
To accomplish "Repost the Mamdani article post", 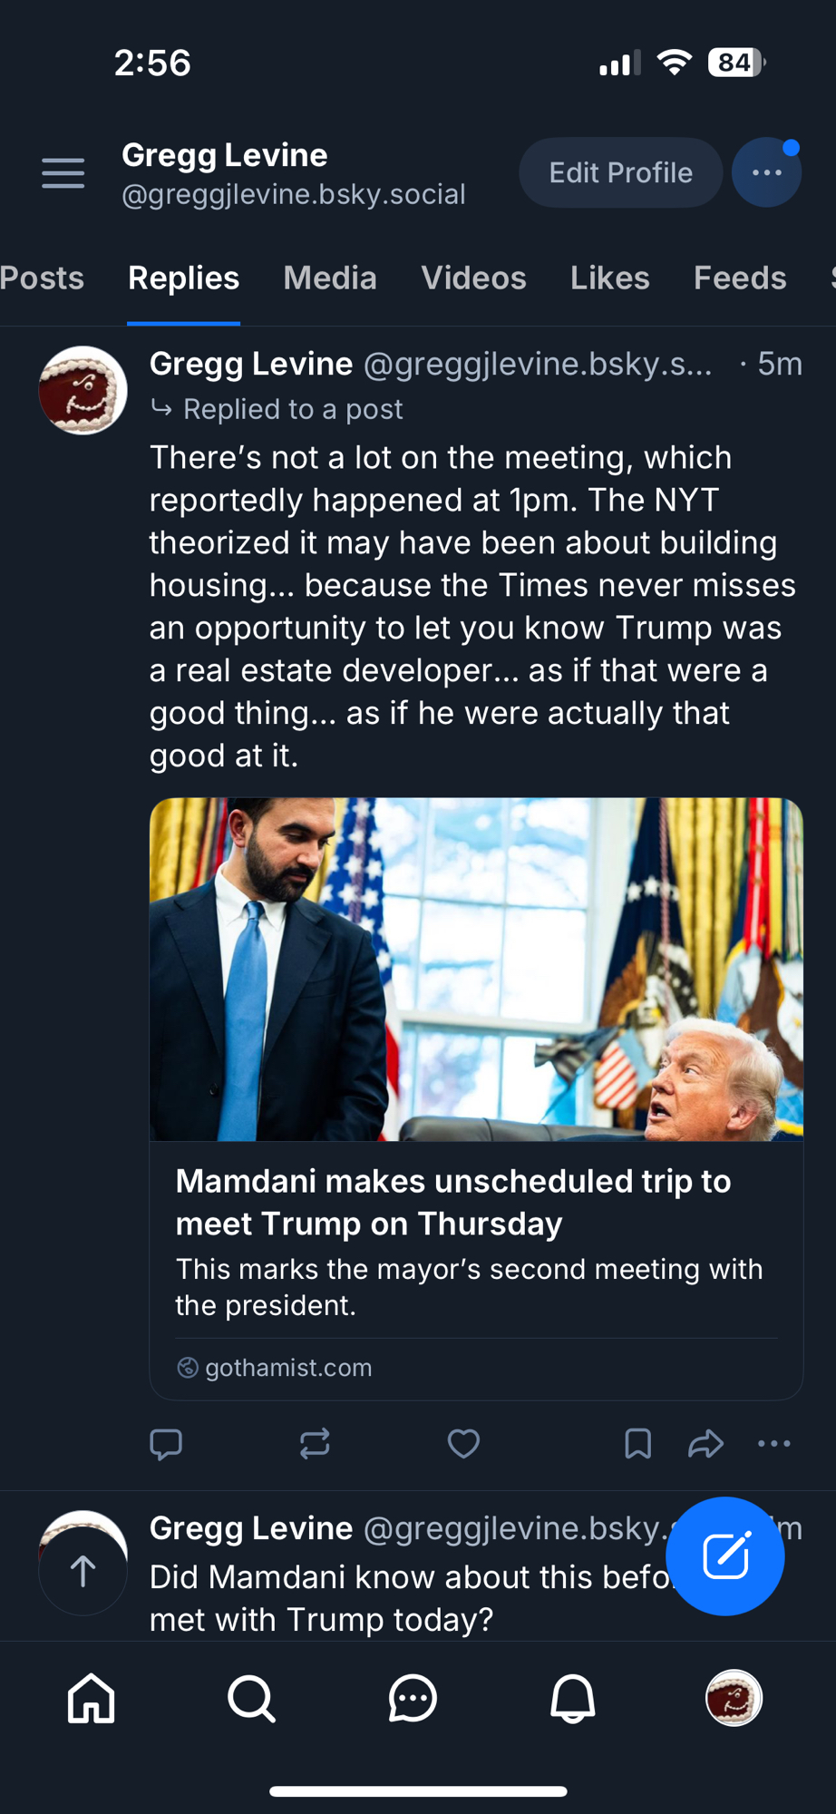I will coord(315,1443).
